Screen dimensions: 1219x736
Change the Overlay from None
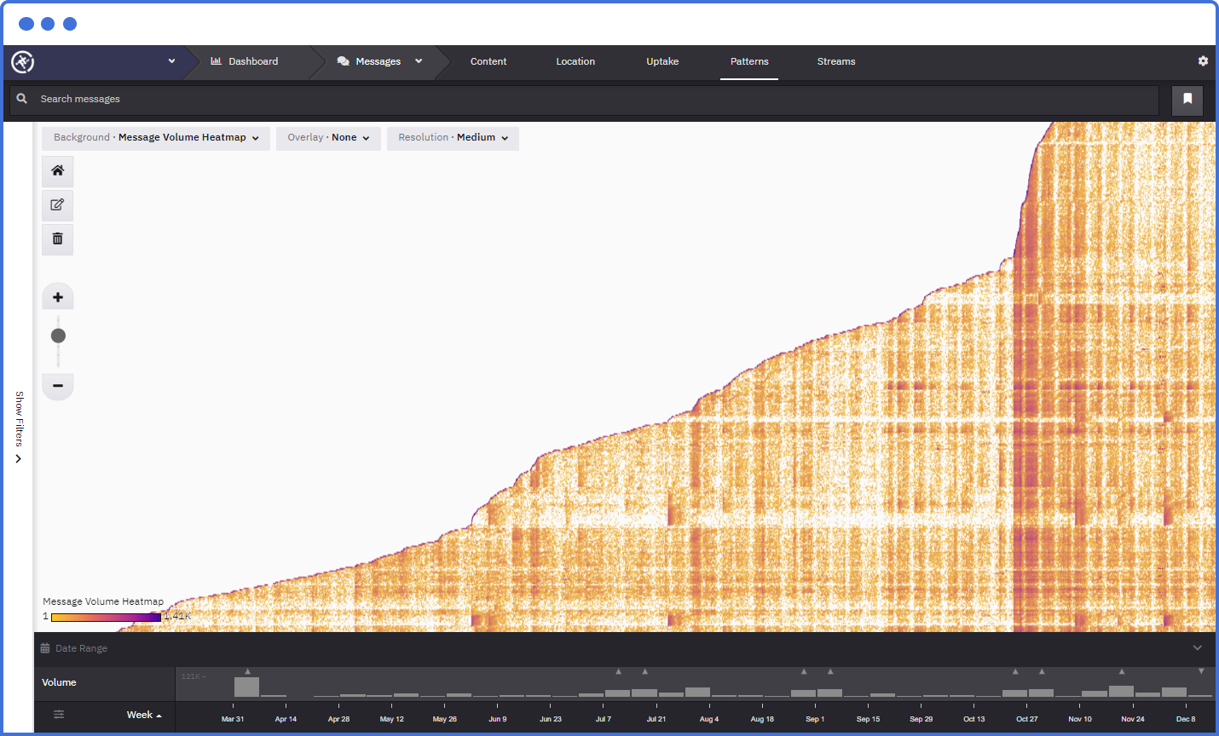(328, 138)
